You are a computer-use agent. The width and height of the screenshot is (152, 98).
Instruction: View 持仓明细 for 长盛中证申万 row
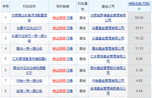[59, 38]
